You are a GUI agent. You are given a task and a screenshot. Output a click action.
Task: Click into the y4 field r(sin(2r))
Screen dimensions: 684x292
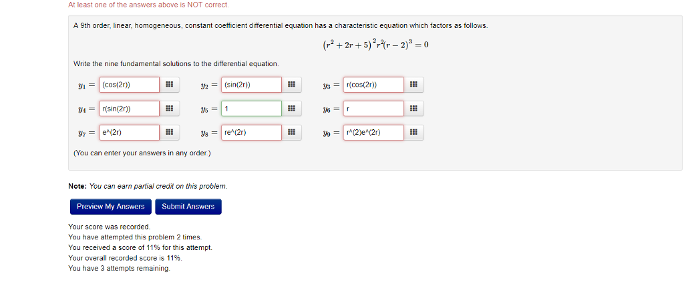[129, 109]
